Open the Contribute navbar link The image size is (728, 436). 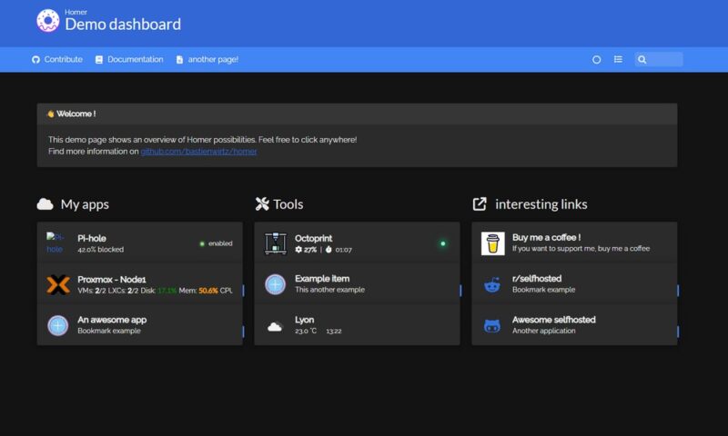[57, 60]
